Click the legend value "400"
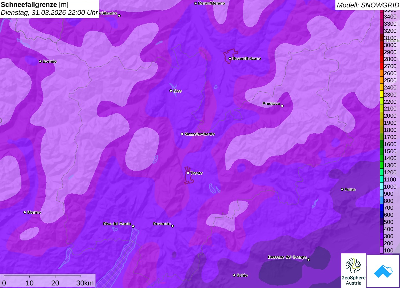Screen dimensions: 400x288 [389, 229]
